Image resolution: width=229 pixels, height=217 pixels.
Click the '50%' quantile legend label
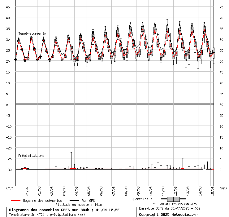click(x=174, y=204)
